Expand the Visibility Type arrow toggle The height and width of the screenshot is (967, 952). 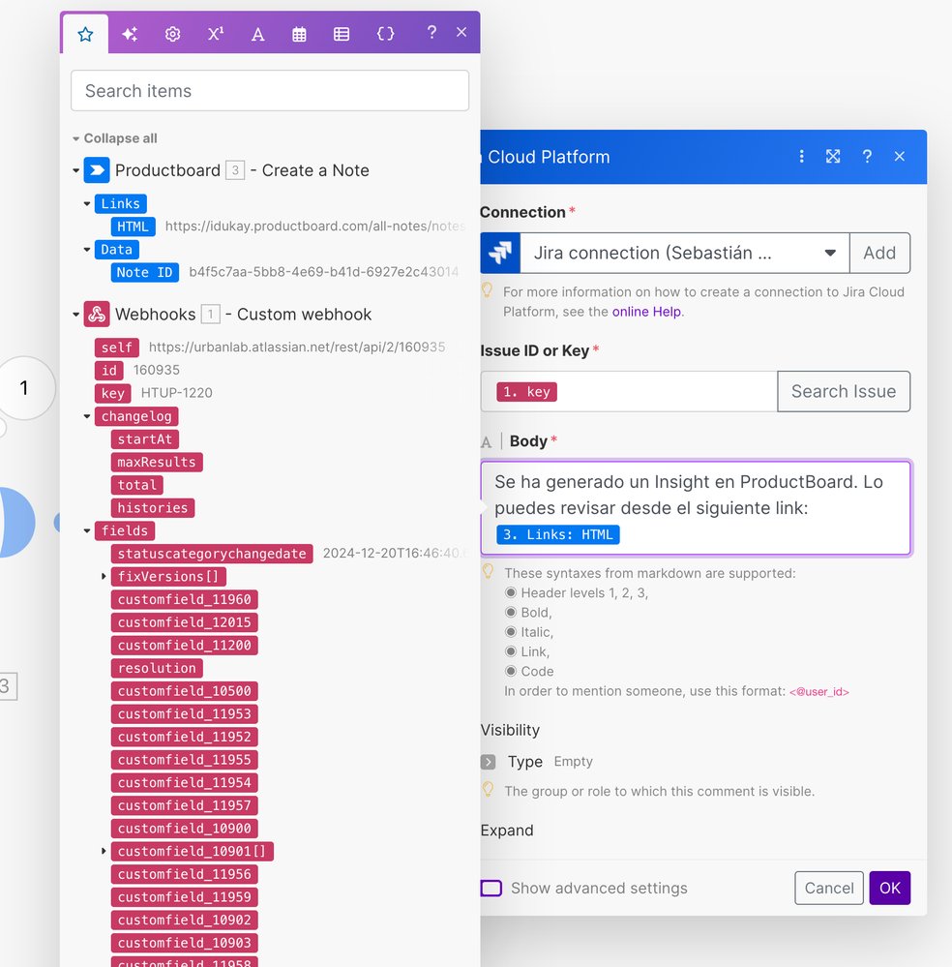488,762
